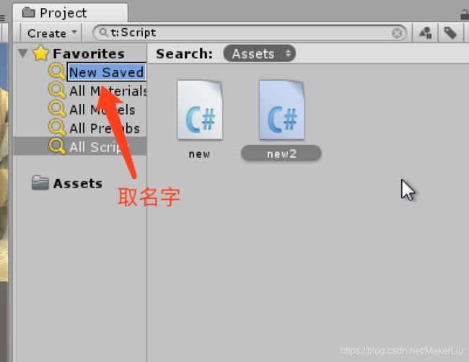Select the 'new2' C# script icon
469x362 pixels.
point(281,110)
